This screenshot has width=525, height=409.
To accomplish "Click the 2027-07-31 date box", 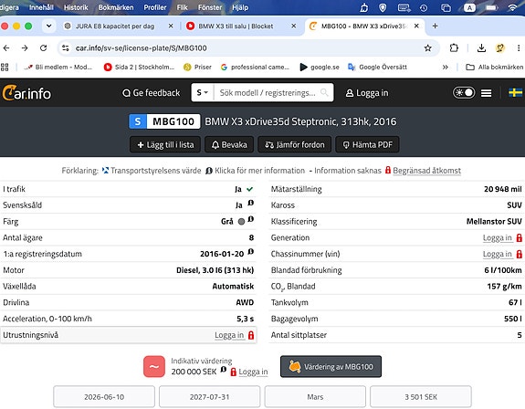I will [210, 397].
